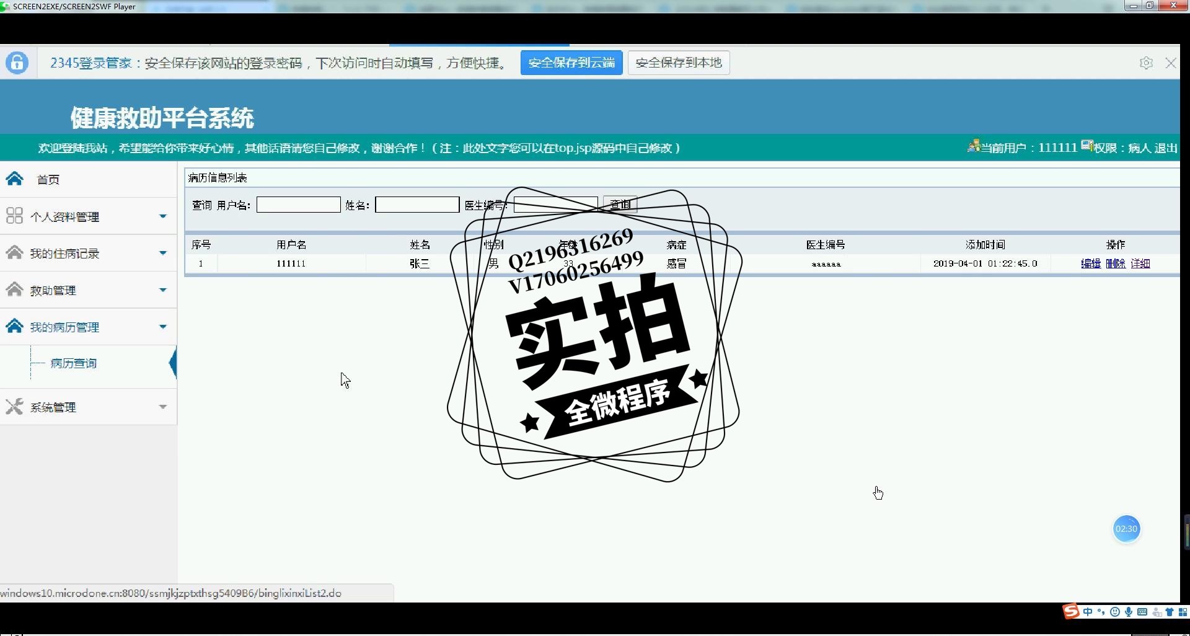Click timestamp 2019-04-01 01:22:45.0
This screenshot has width=1190, height=636.
(985, 263)
